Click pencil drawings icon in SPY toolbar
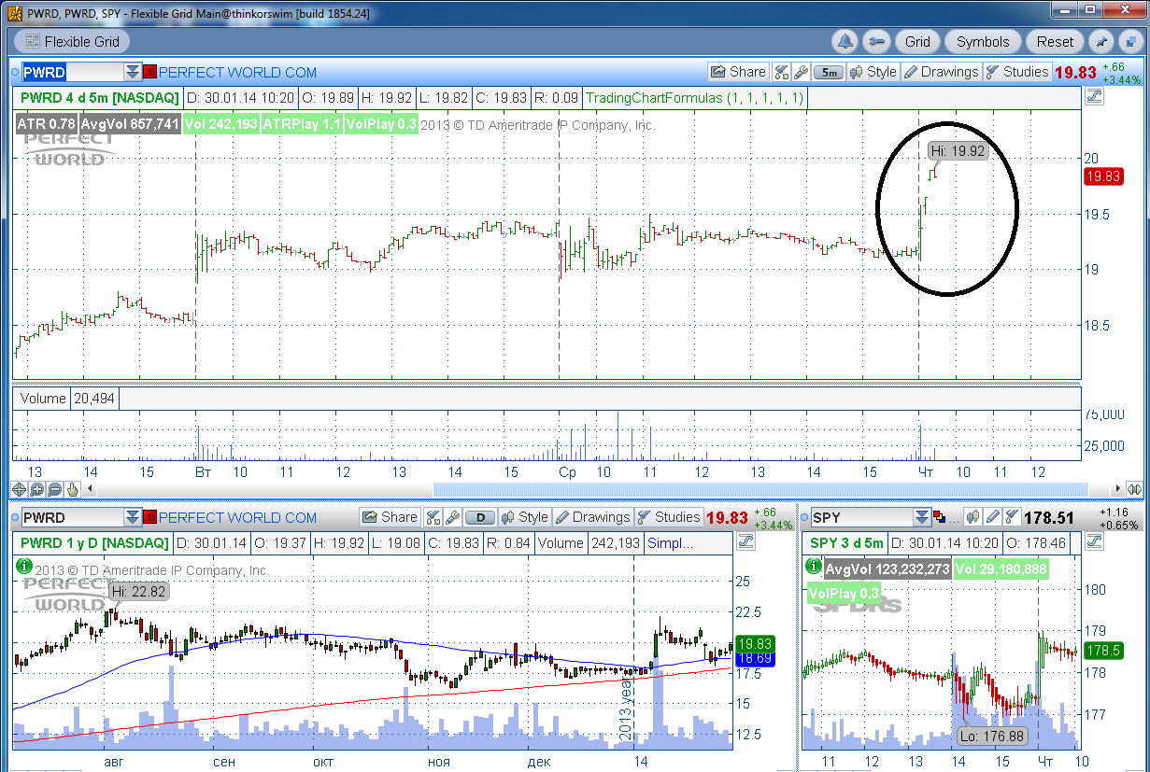 point(992,517)
